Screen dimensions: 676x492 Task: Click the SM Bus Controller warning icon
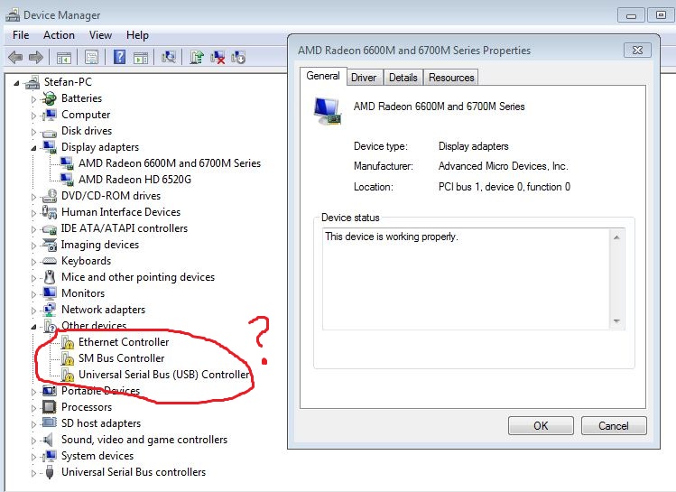(x=68, y=358)
